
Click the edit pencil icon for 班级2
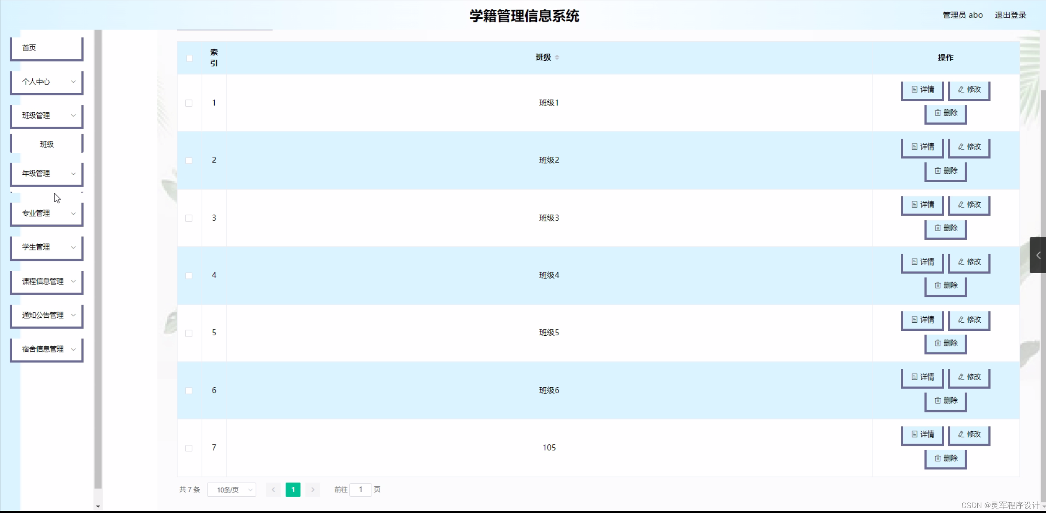click(961, 147)
